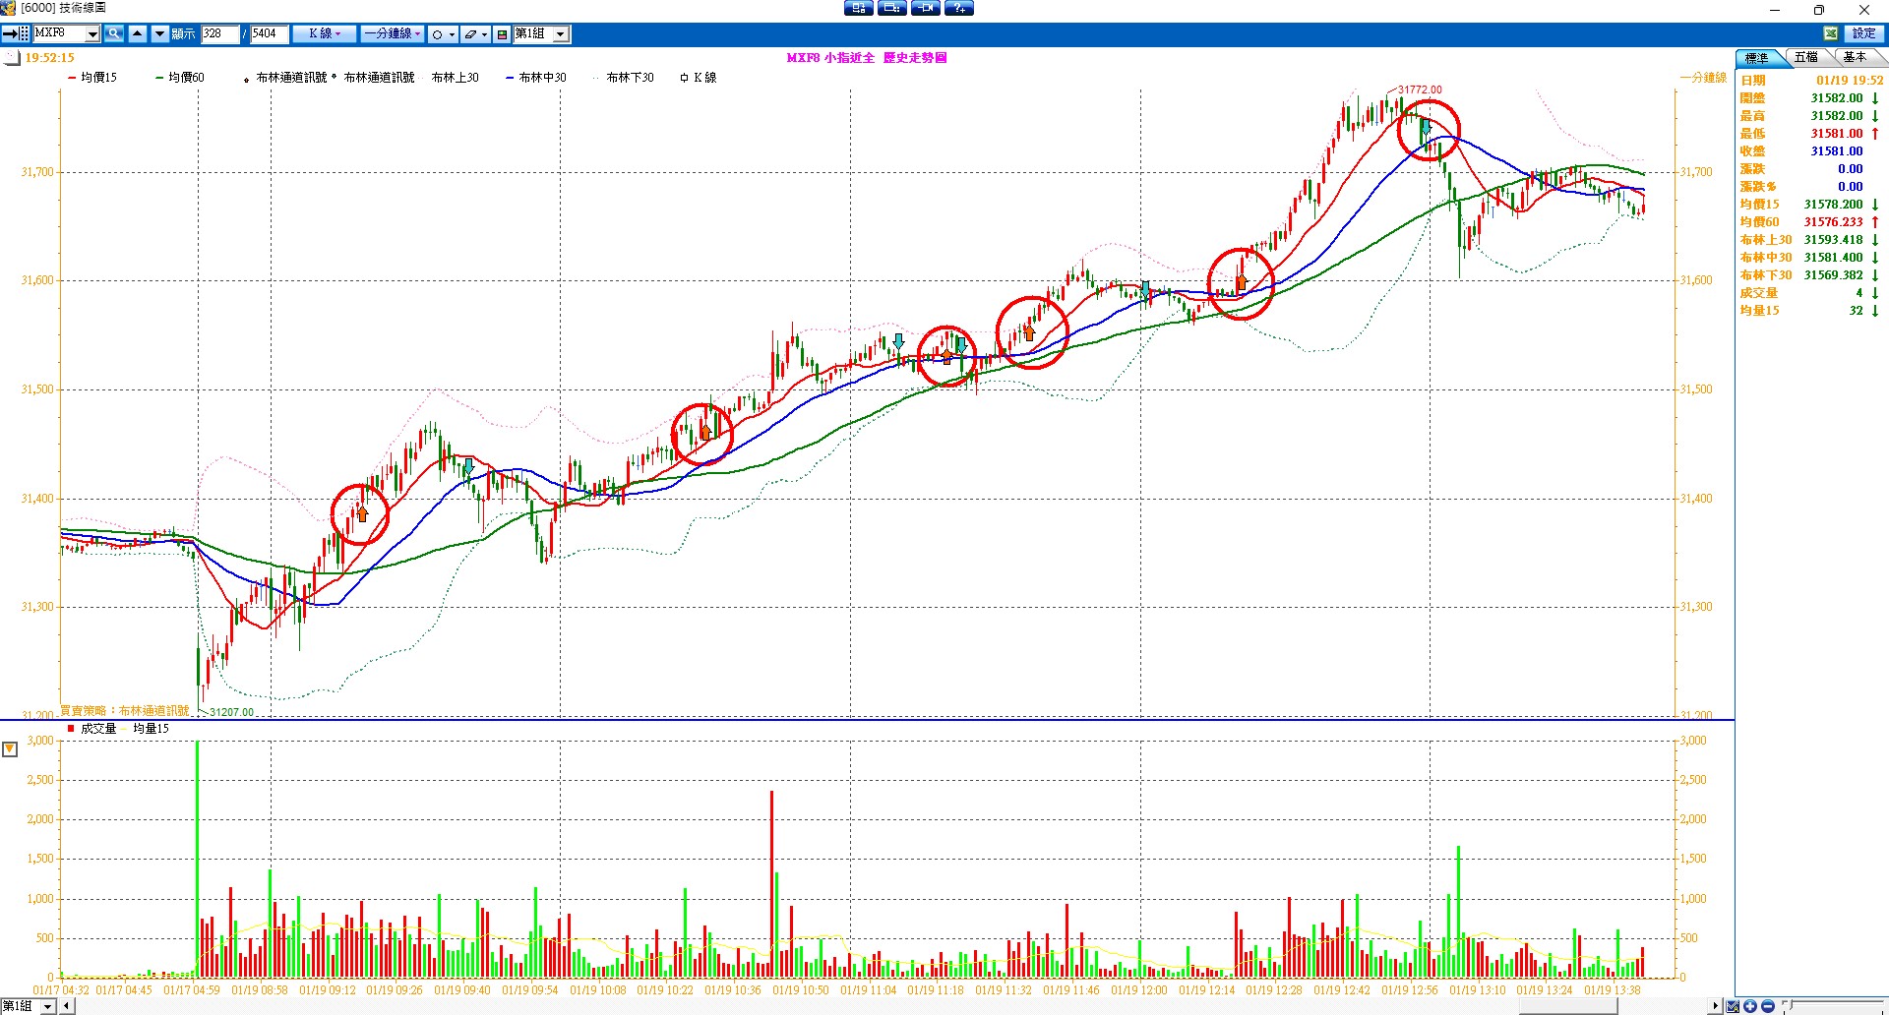Switch to the 基本 tab
The width and height of the screenshot is (1889, 1015).
pyautogui.click(x=1855, y=58)
